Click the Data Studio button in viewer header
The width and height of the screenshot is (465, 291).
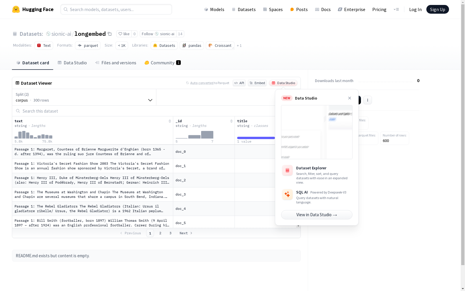[x=283, y=83]
